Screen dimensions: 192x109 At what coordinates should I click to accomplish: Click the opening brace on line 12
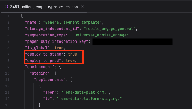pos(40,86)
